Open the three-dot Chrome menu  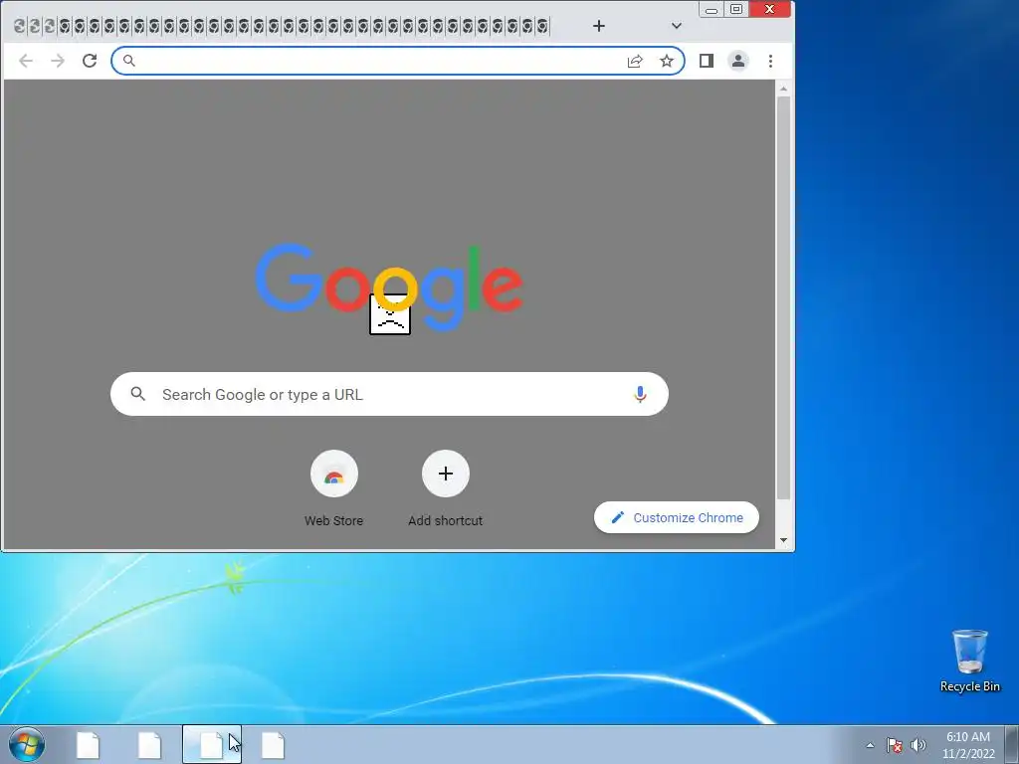771,61
